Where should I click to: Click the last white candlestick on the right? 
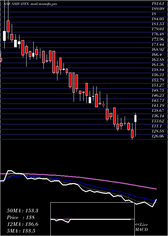point(135,118)
